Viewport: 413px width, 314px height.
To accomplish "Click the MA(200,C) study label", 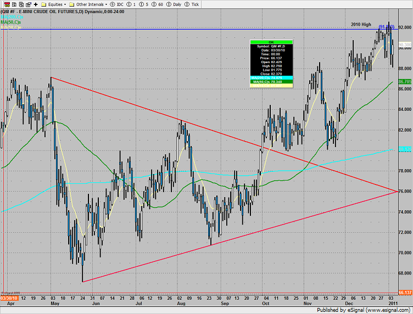I will [11, 16].
